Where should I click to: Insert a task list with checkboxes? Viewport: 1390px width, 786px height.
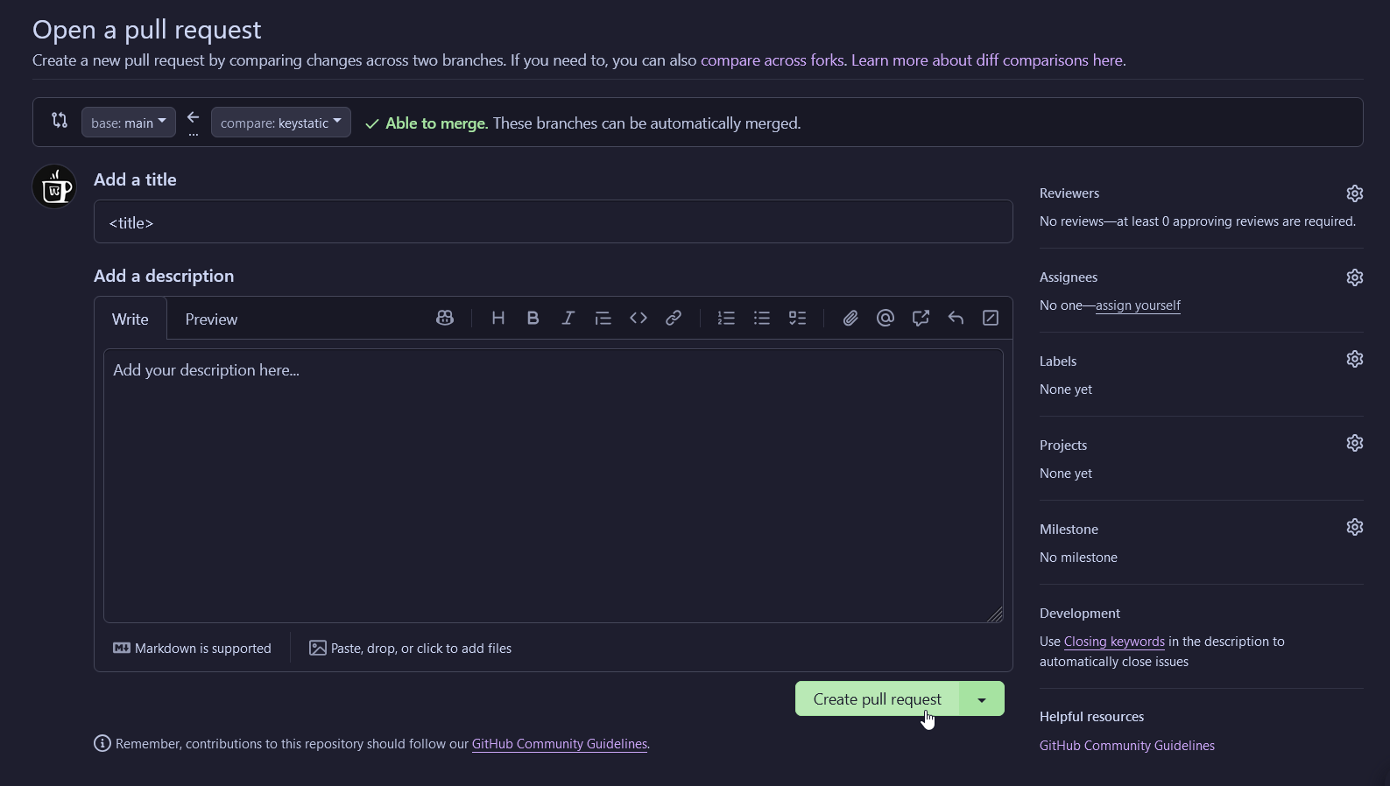coord(797,319)
